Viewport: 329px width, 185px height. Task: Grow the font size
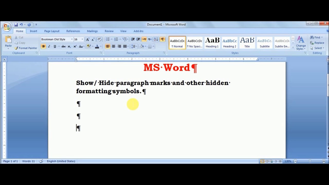(x=88, y=39)
